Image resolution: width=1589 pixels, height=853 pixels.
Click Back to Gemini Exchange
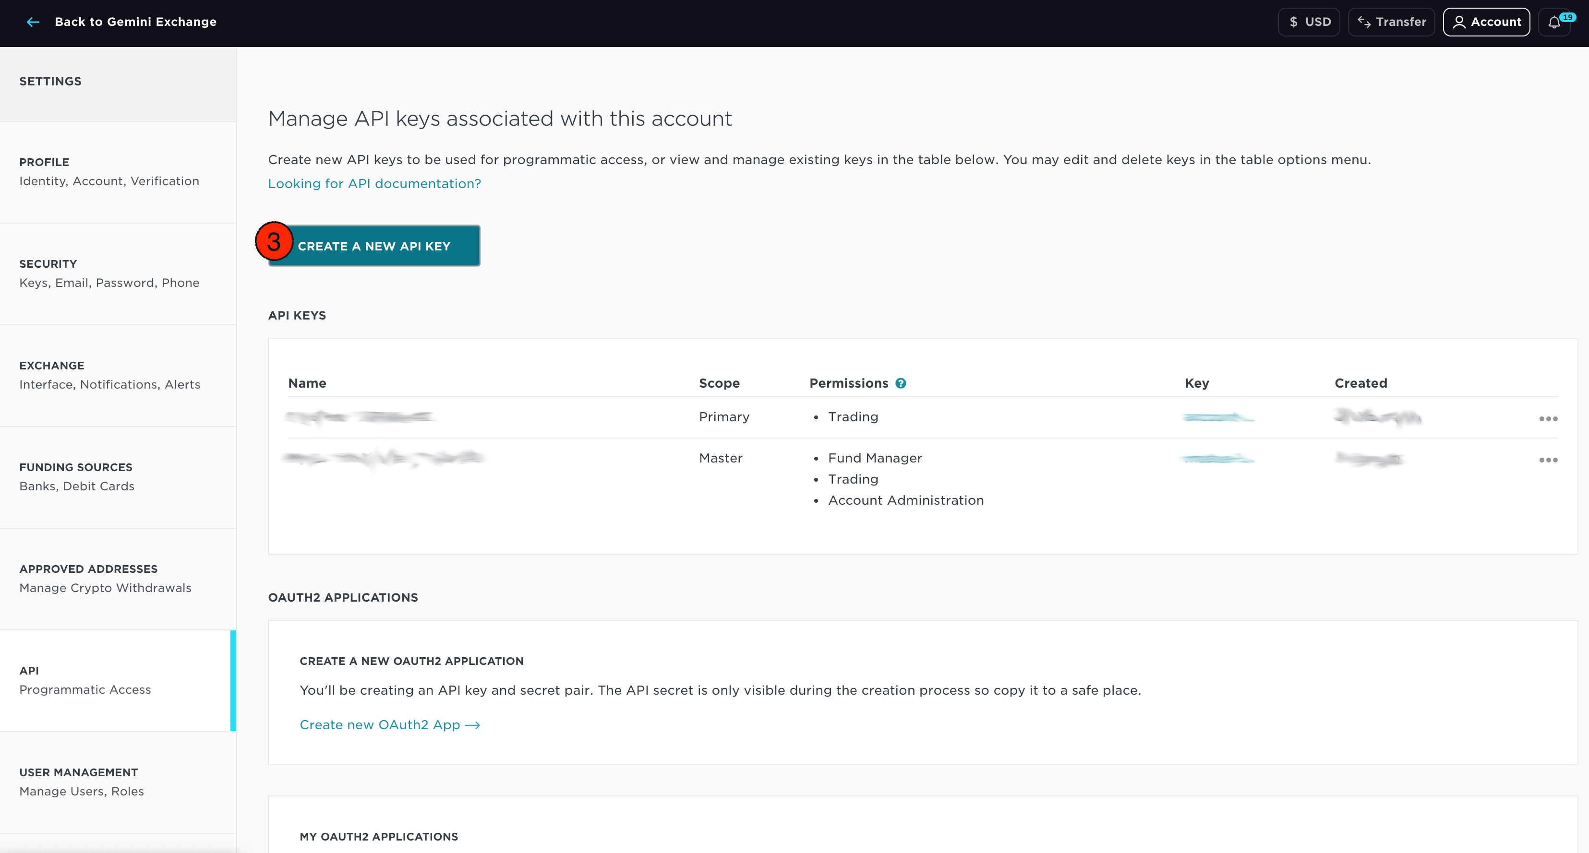tap(136, 22)
